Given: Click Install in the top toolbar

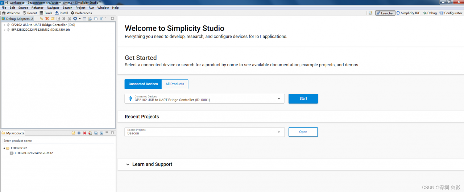Looking at the screenshot, I should point(61,13).
